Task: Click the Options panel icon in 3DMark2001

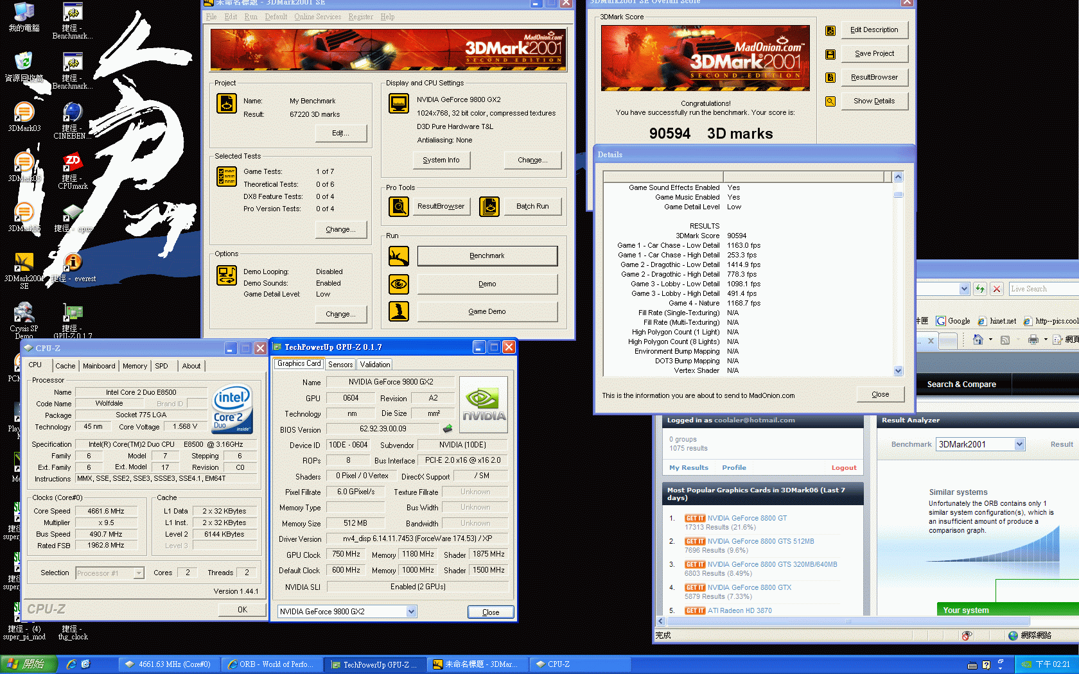Action: (227, 275)
